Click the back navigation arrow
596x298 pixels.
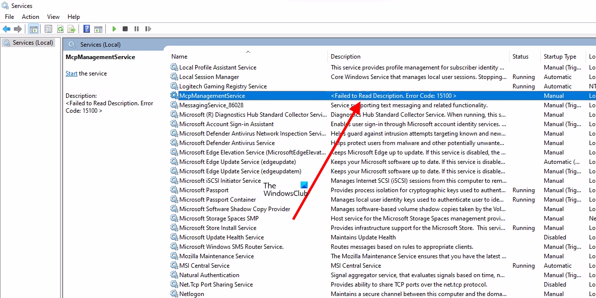(6, 28)
